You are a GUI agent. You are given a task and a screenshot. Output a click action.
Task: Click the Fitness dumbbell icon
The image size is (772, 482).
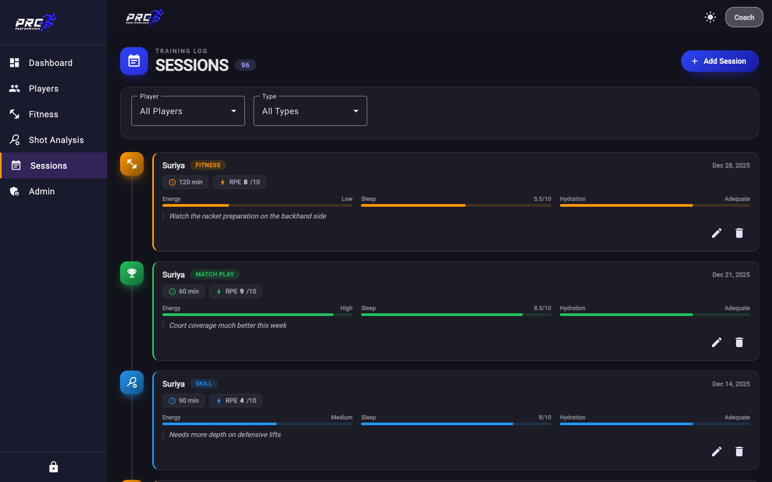(14, 114)
